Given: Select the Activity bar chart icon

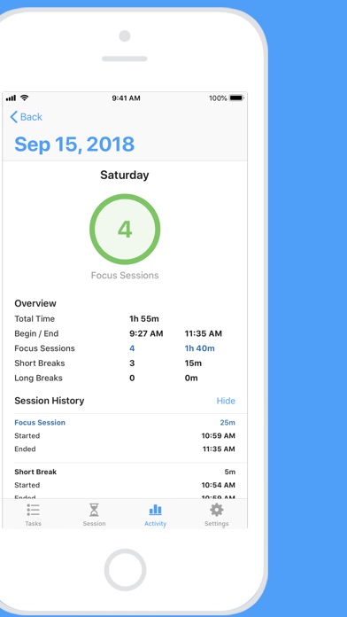Looking at the screenshot, I should [x=155, y=510].
